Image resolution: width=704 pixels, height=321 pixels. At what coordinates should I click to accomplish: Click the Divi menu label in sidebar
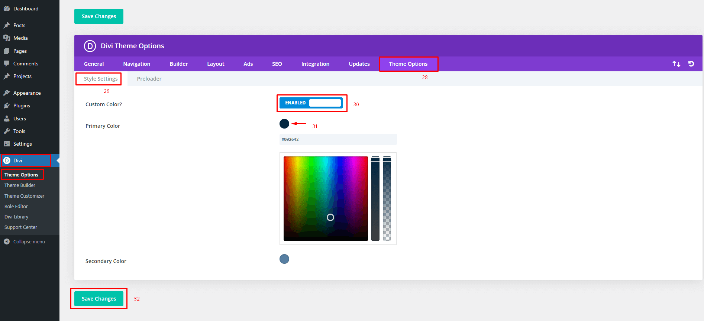click(x=18, y=160)
